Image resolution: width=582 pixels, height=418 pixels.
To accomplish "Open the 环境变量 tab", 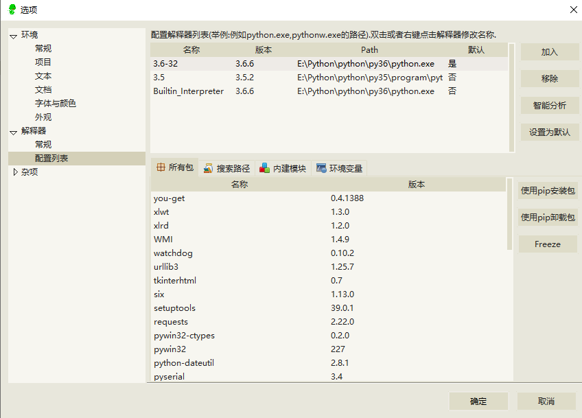I will click(339, 169).
